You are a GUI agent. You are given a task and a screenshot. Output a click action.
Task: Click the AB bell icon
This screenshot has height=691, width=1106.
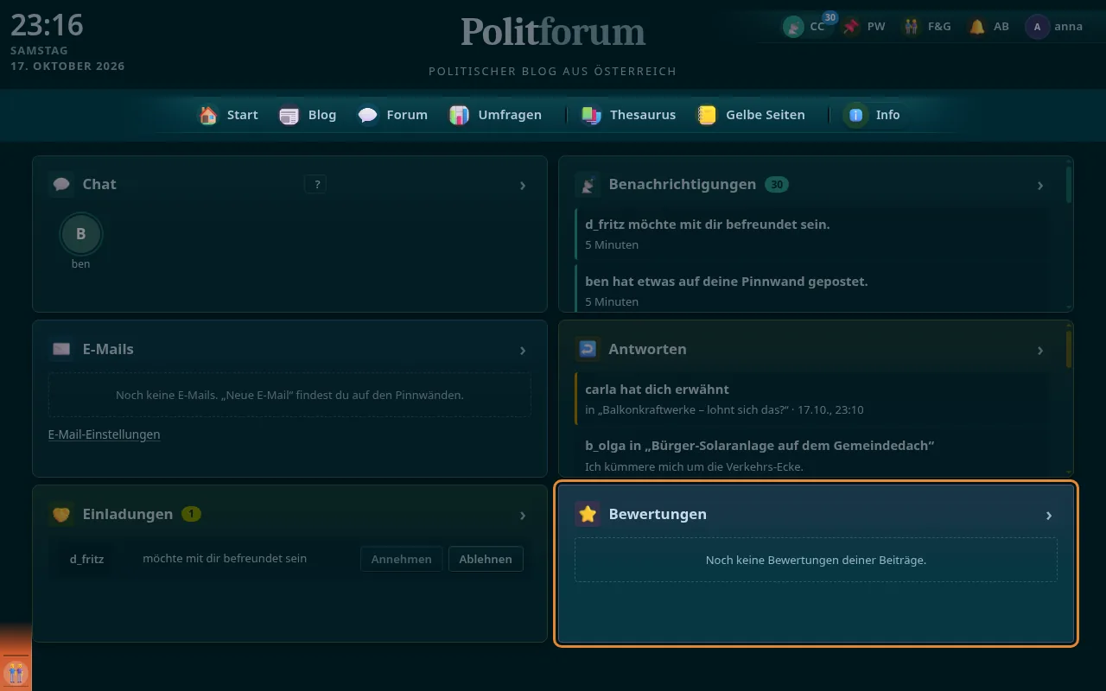click(x=977, y=27)
